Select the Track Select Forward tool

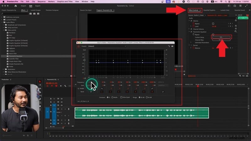40,85
